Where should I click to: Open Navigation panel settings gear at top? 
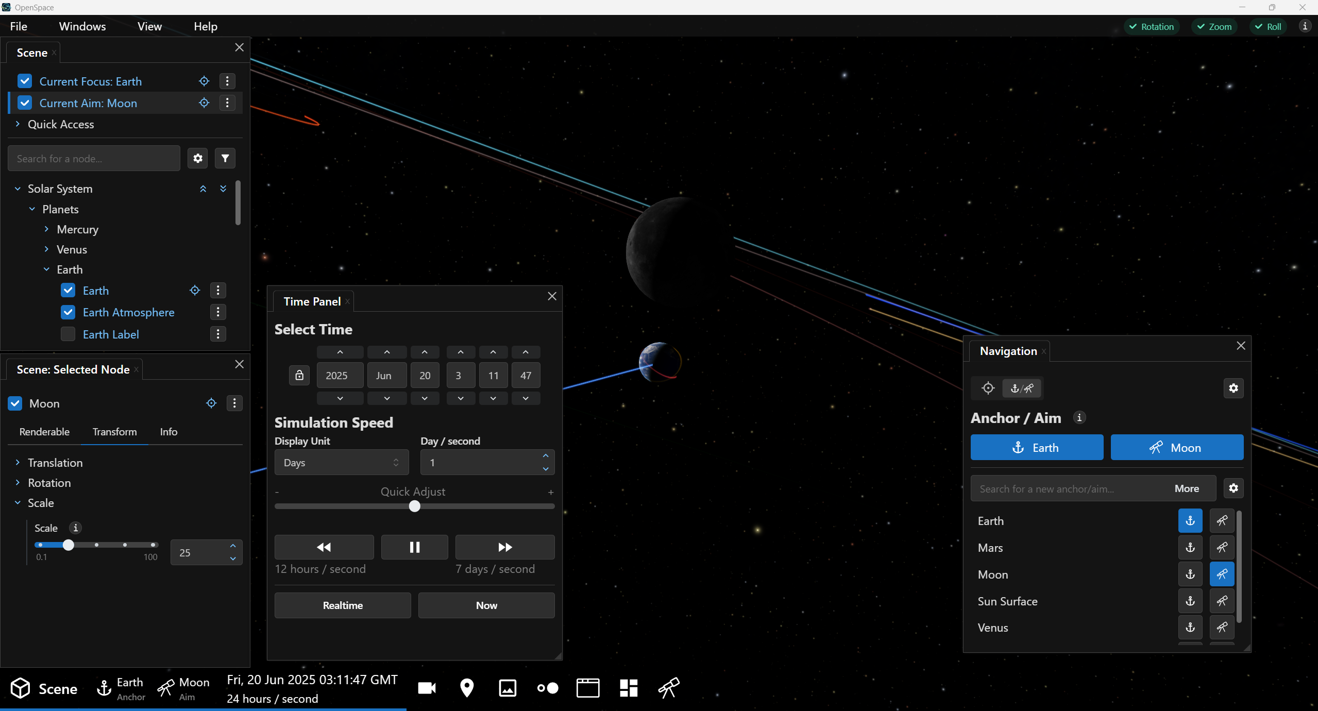[1233, 388]
